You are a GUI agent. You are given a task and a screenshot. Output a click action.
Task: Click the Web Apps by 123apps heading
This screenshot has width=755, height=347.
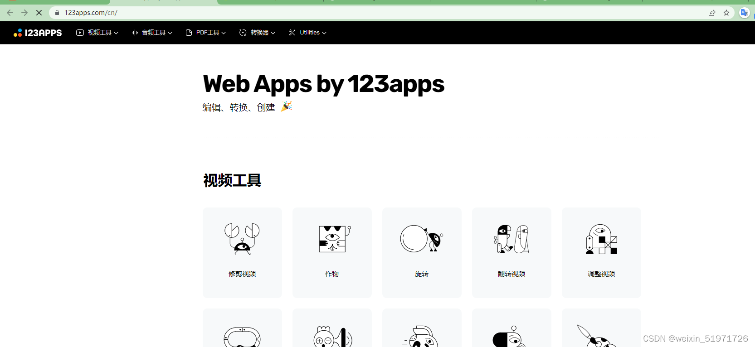click(324, 84)
